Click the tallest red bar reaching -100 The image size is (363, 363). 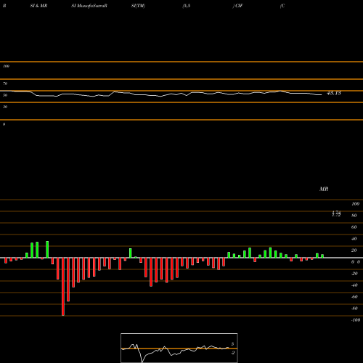(x=63, y=287)
